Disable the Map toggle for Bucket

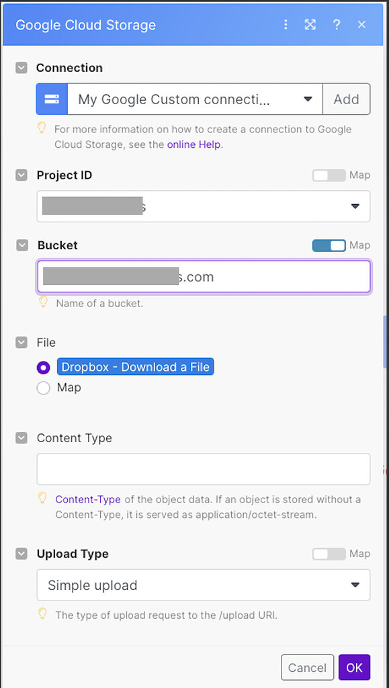tap(329, 245)
